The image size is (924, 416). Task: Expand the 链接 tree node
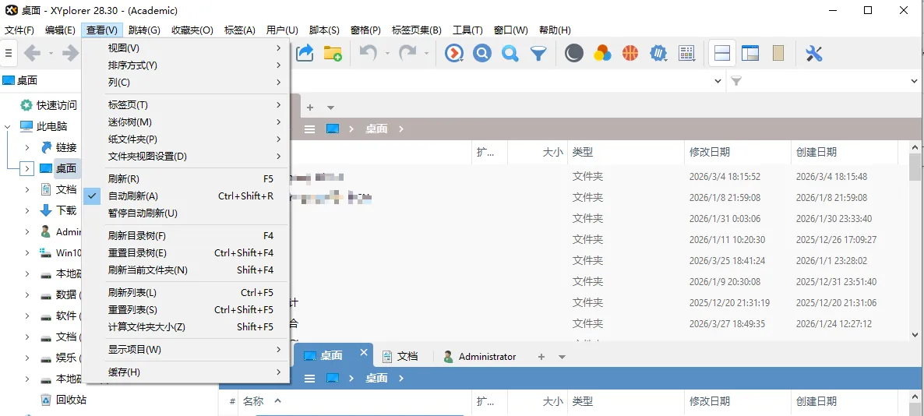(27, 147)
